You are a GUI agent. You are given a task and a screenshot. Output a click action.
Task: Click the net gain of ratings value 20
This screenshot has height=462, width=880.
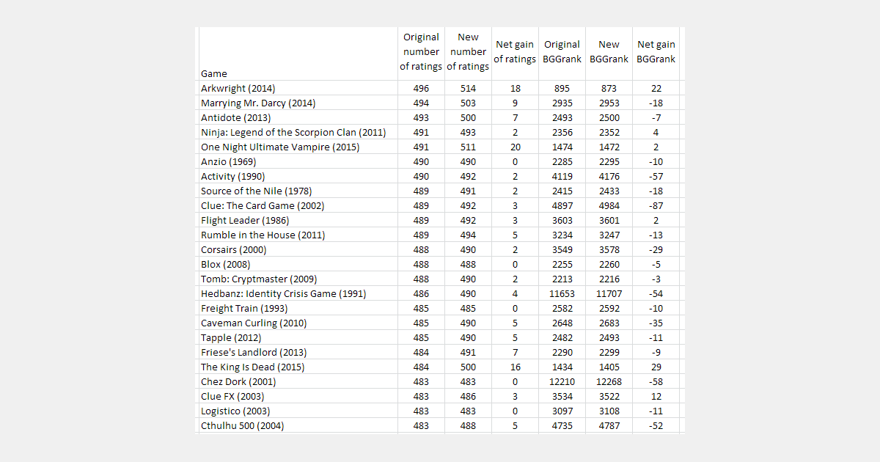point(514,147)
